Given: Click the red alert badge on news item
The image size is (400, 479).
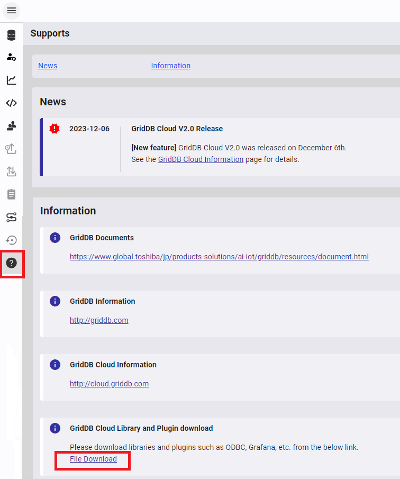Looking at the screenshot, I should point(54,129).
